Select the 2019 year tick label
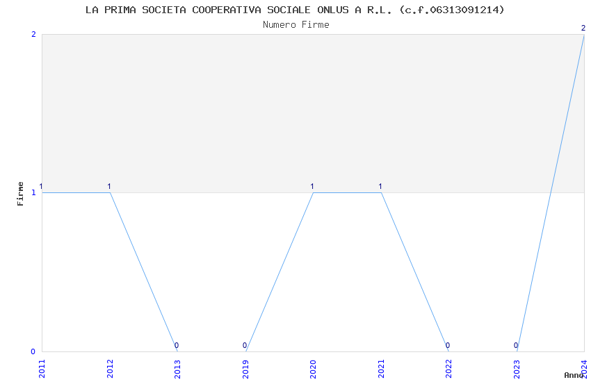This screenshot has height=382, width=591. click(x=245, y=369)
